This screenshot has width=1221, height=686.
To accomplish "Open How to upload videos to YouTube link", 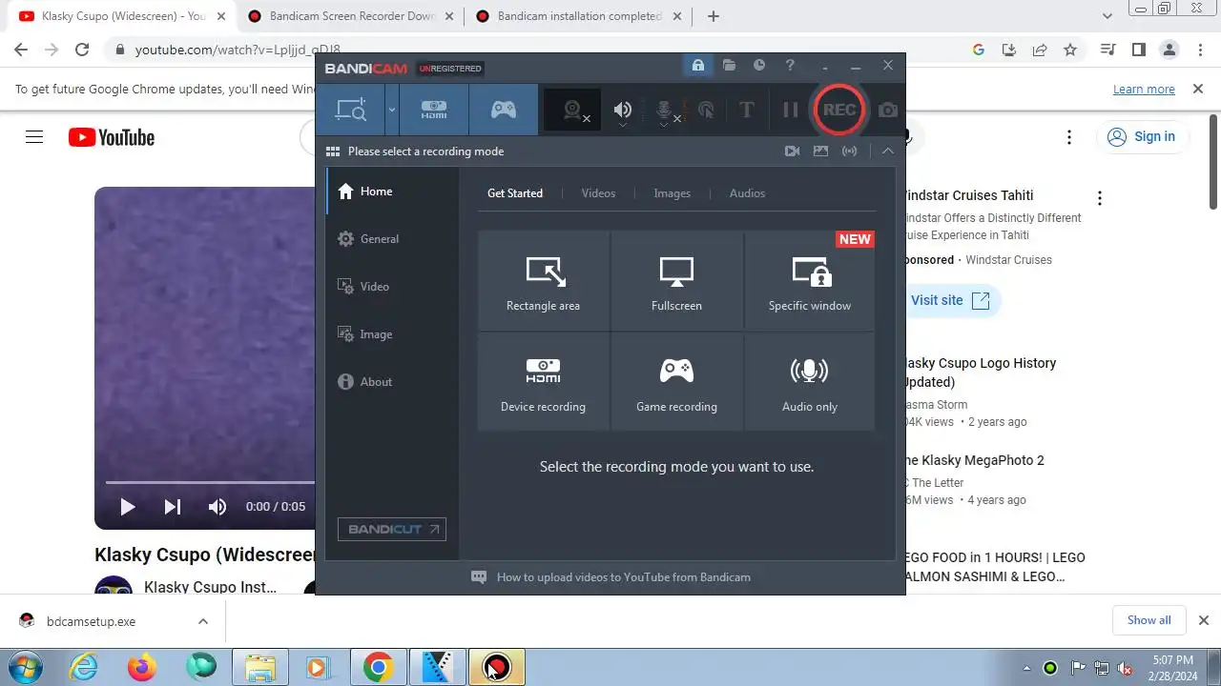I will point(624,577).
